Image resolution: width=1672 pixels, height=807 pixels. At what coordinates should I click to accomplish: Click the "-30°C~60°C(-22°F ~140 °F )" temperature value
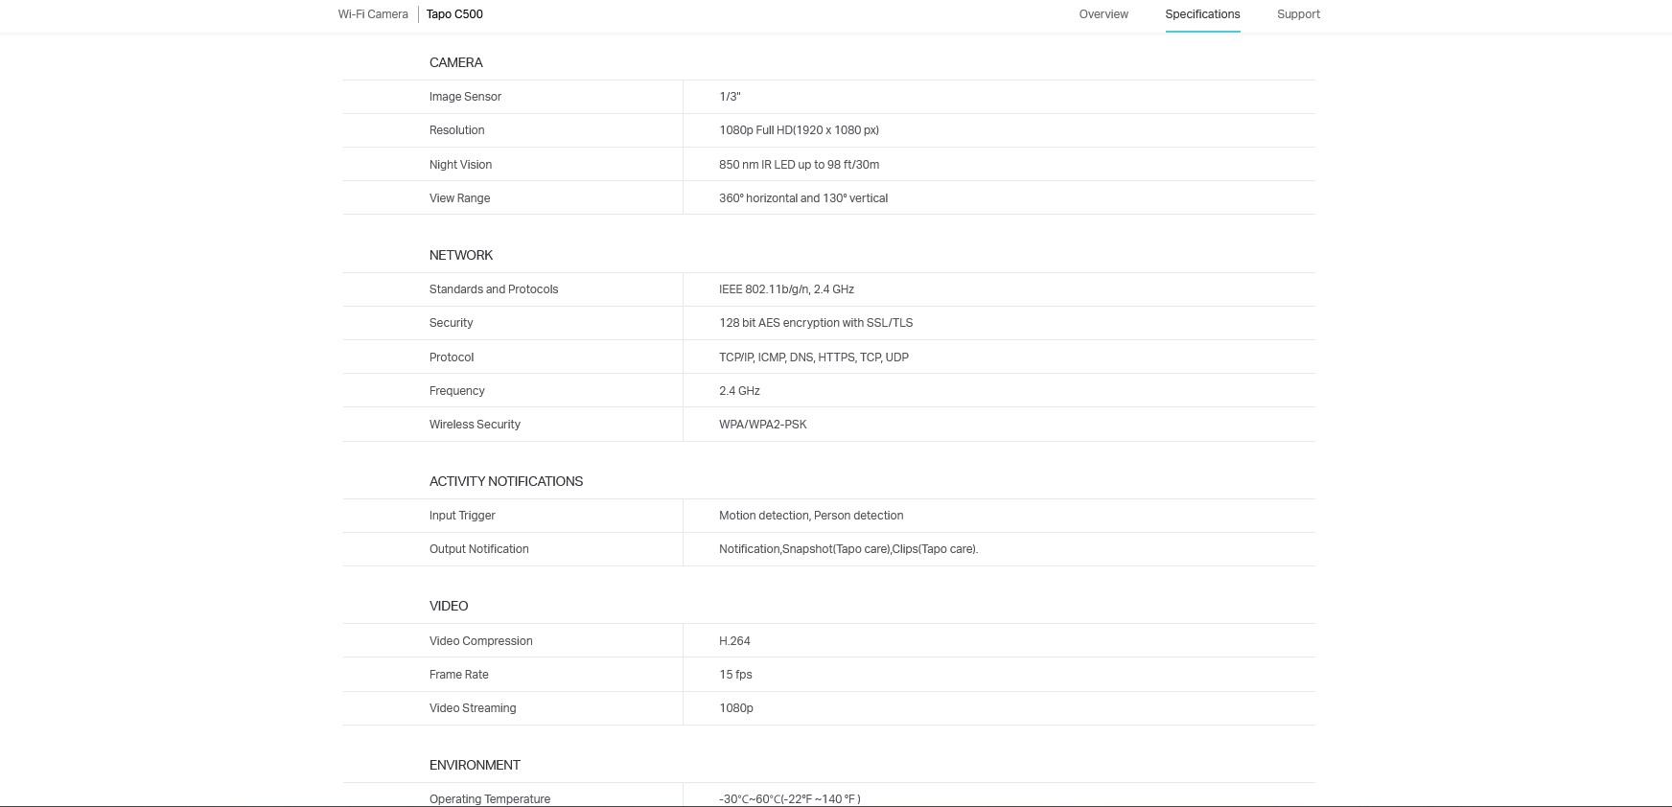pos(790,799)
